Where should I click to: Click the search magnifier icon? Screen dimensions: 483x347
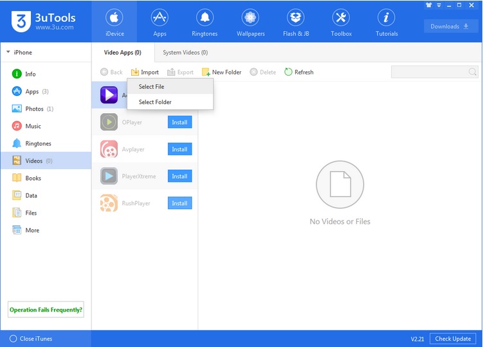click(x=473, y=72)
